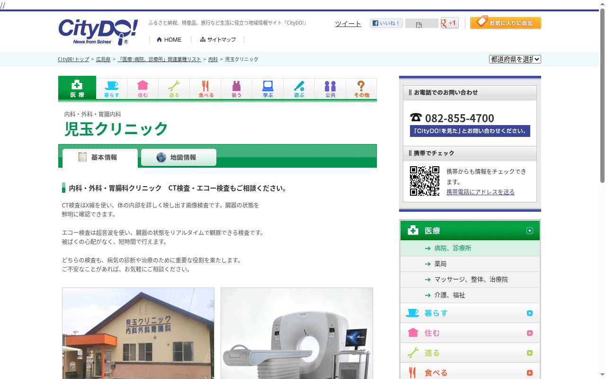The width and height of the screenshot is (606, 379).
Task: Click the Google +1 button
Action: pyautogui.click(x=450, y=23)
